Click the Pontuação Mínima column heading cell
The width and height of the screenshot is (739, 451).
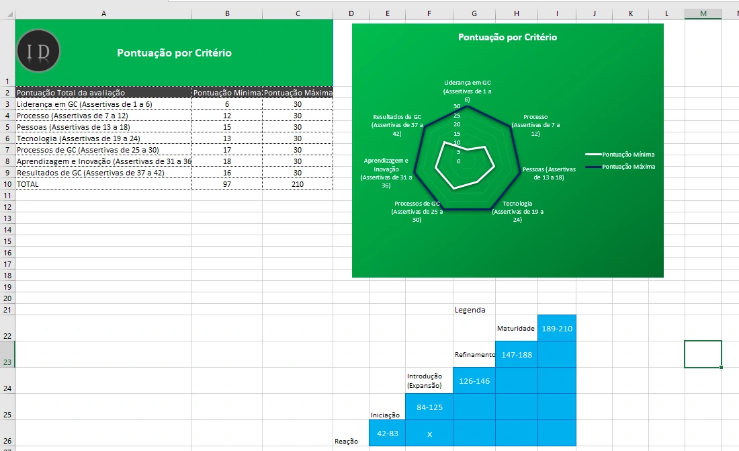(227, 93)
